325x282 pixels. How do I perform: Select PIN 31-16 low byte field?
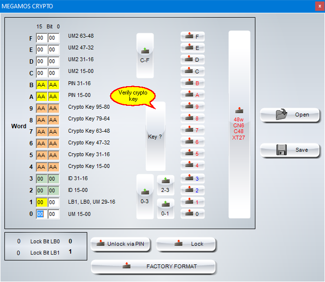point(54,85)
